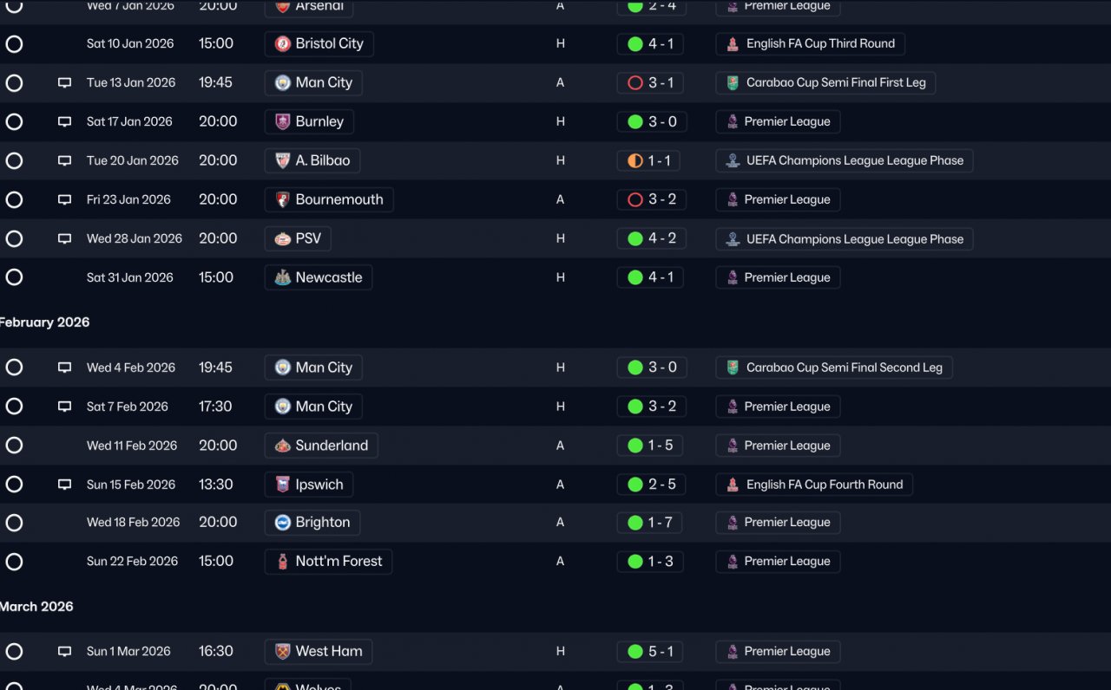This screenshot has width=1111, height=690.
Task: Click the Carabao Cup logo in First Leg row
Action: point(733,83)
